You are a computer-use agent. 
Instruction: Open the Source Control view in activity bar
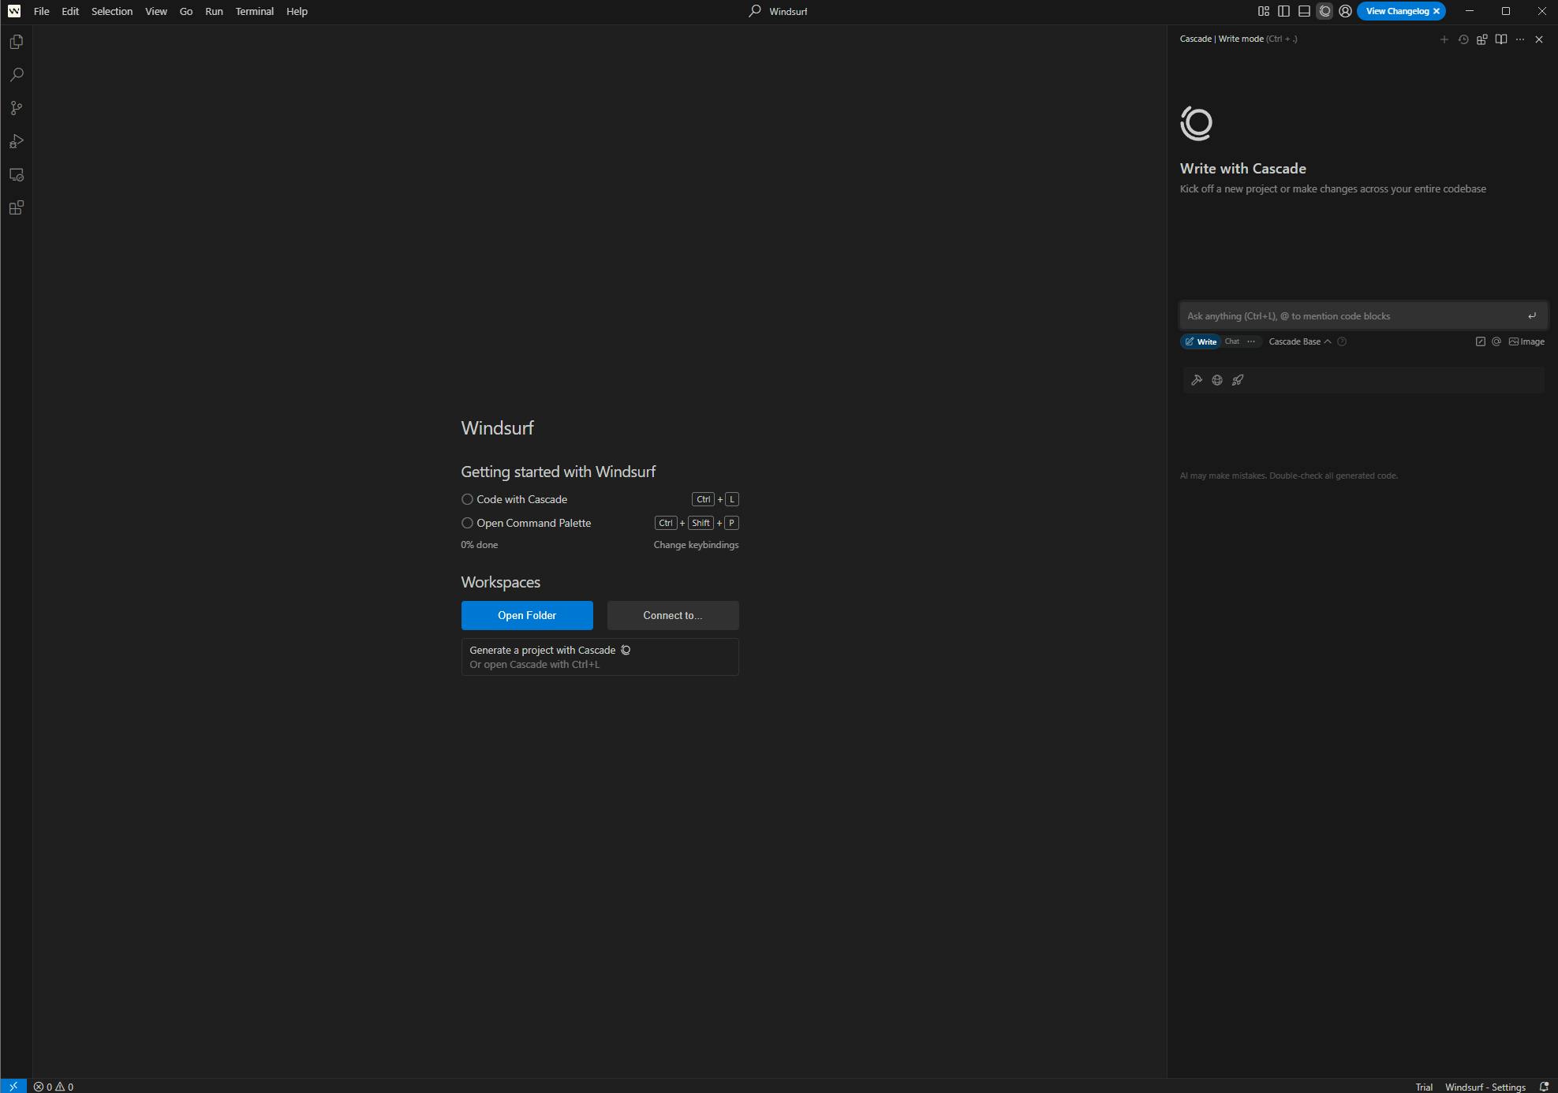coord(16,108)
